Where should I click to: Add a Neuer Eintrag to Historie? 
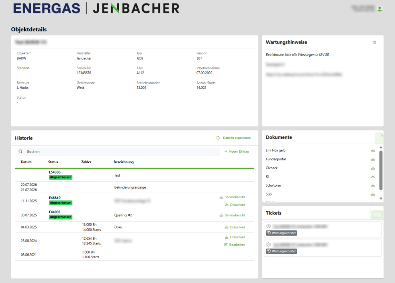click(x=236, y=152)
